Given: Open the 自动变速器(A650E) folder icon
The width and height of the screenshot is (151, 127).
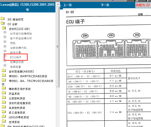Looking at the screenshot, I should pos(4,70).
